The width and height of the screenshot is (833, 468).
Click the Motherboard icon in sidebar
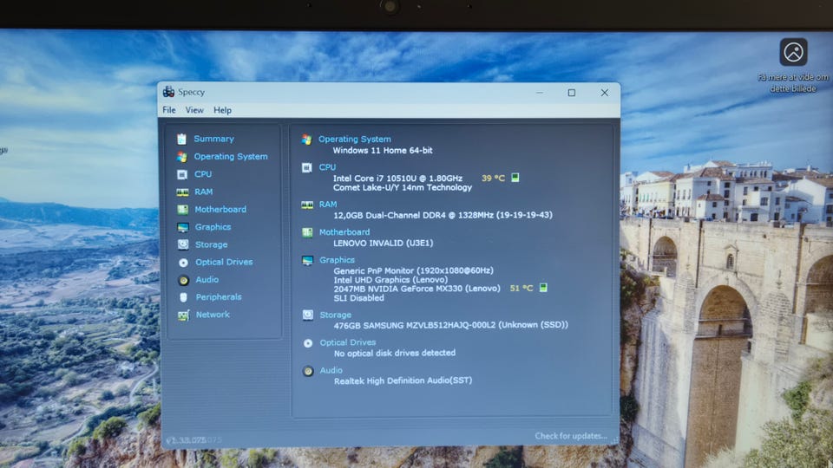(183, 210)
